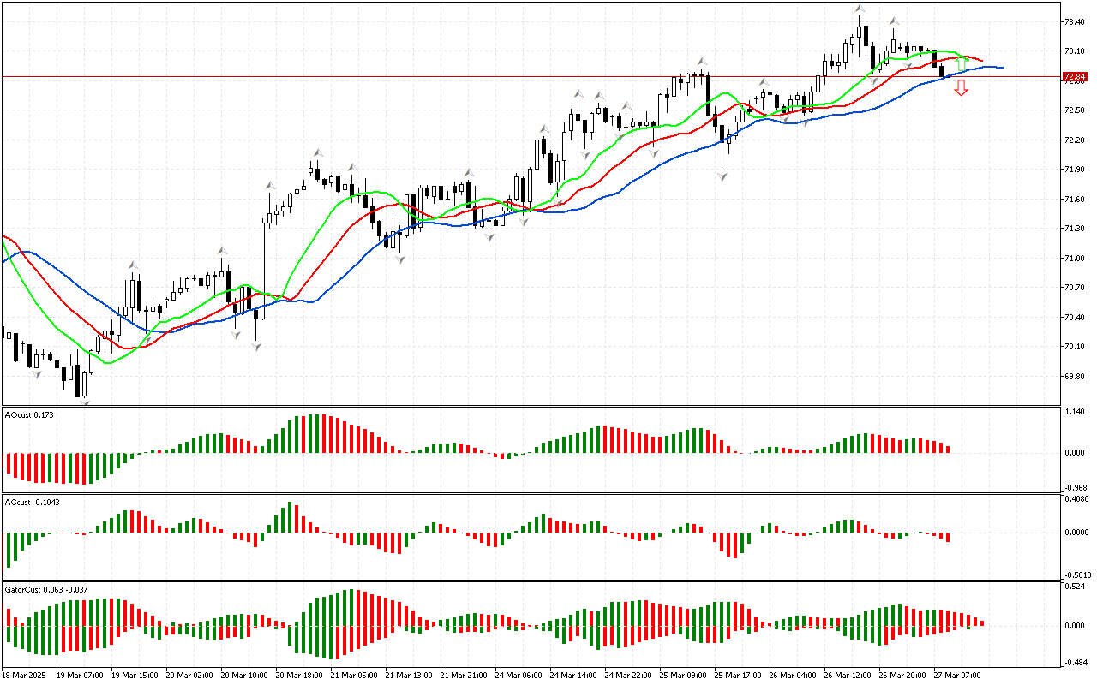The width and height of the screenshot is (1097, 685).
Task: Click the AOcust 0.173 indicator label
Action: click(x=28, y=415)
